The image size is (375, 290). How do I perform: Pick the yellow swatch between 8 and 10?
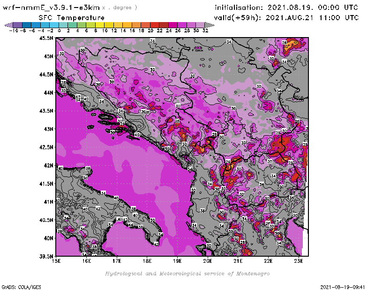click(x=100, y=25)
